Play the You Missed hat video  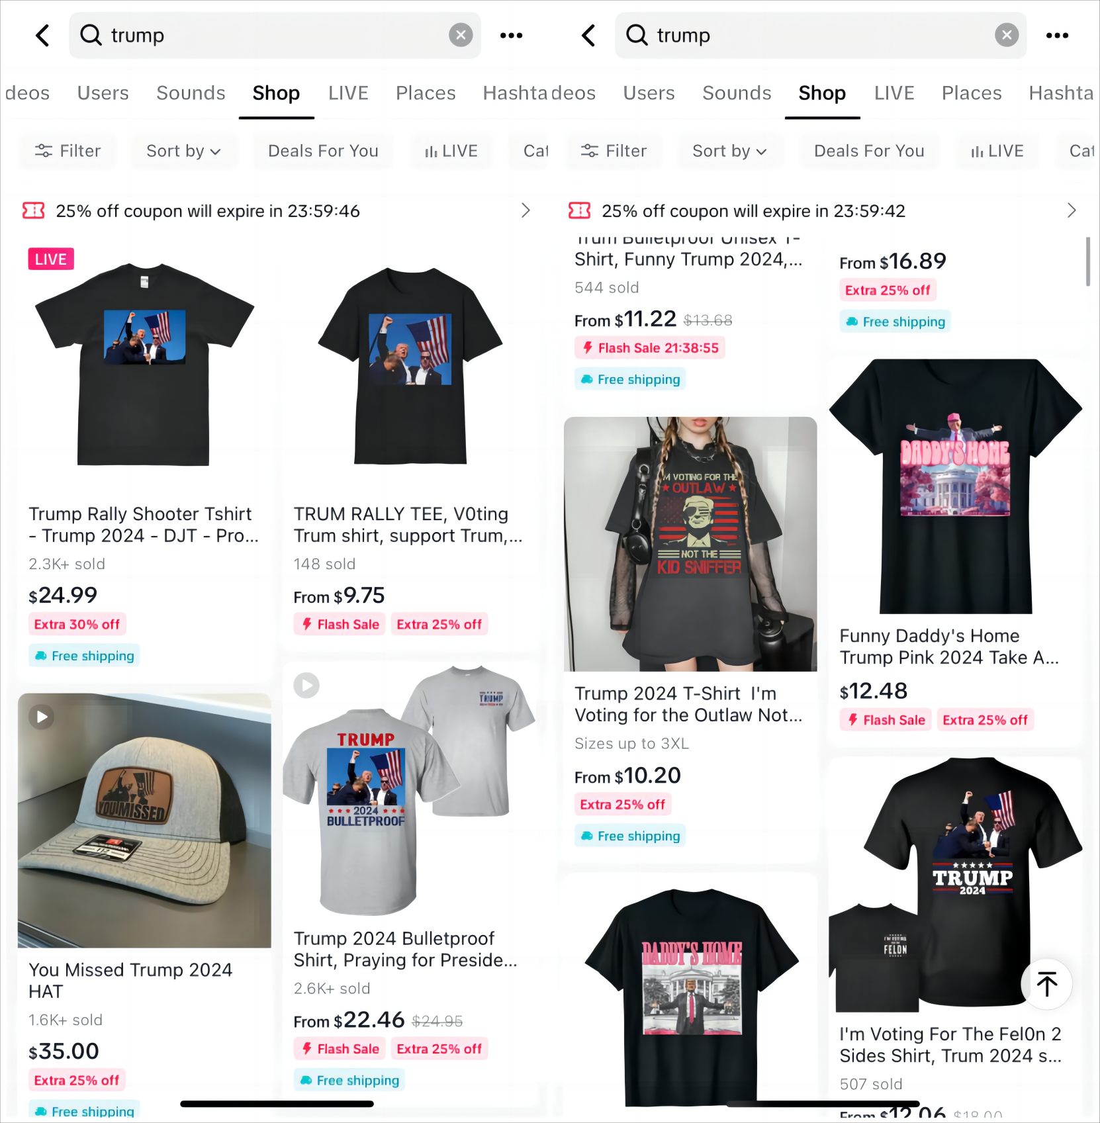pos(42,717)
